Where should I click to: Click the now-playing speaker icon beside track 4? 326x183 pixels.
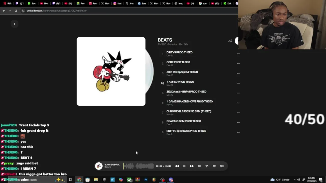pos(163,83)
